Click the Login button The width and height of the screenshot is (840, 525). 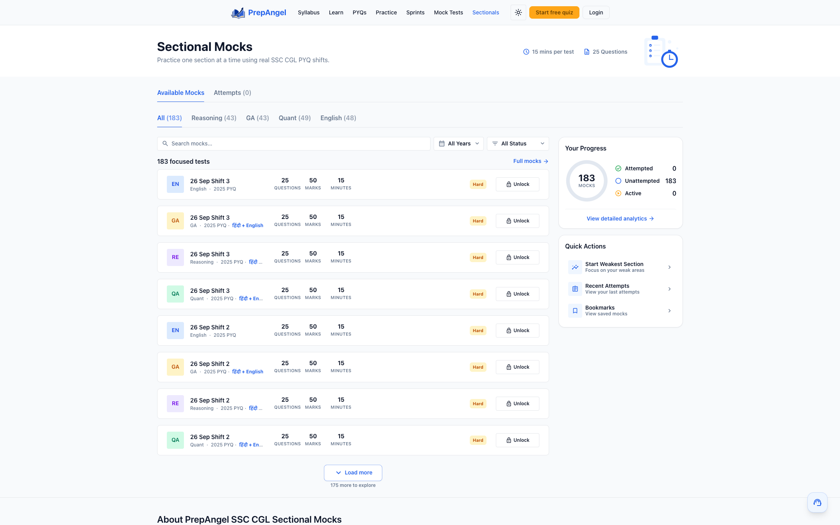[596, 12]
